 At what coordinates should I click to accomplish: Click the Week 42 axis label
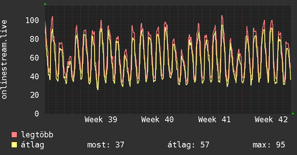pos(271,120)
